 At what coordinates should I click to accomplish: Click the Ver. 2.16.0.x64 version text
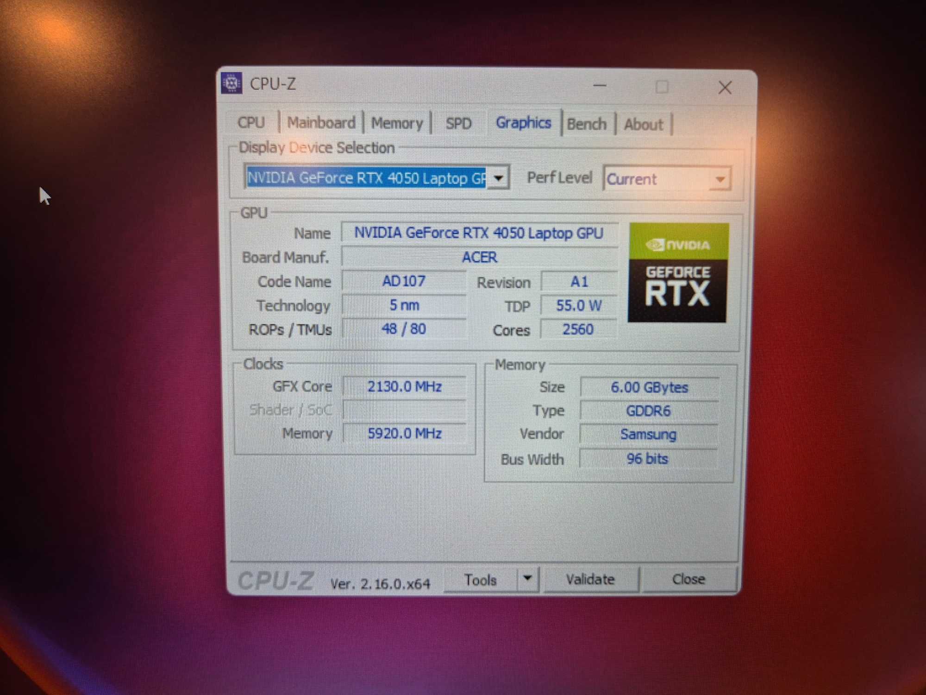point(380,584)
